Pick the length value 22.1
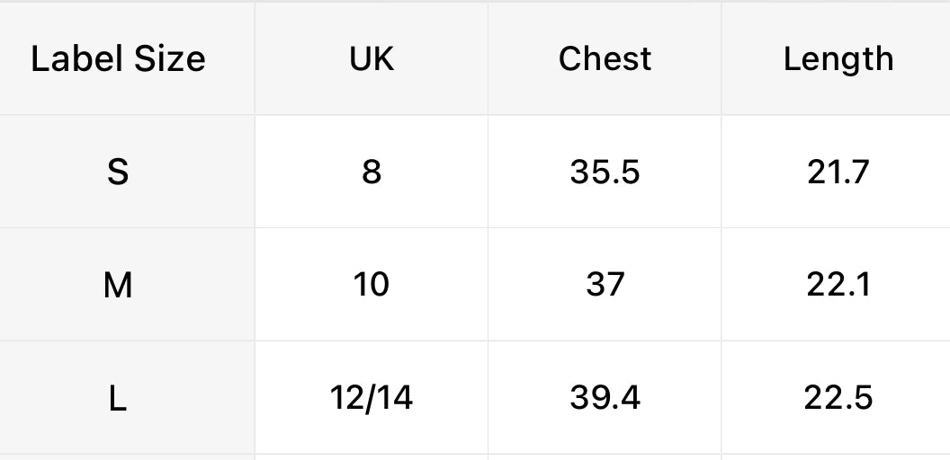The height and width of the screenshot is (460, 950). pyautogui.click(x=838, y=285)
